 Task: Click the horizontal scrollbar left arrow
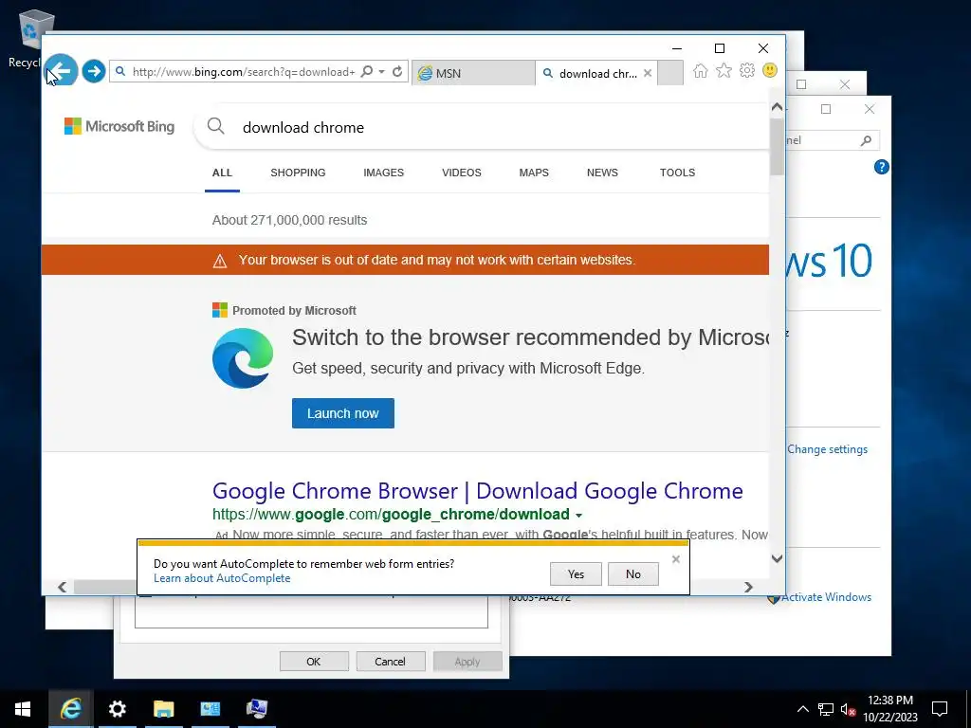tap(62, 587)
